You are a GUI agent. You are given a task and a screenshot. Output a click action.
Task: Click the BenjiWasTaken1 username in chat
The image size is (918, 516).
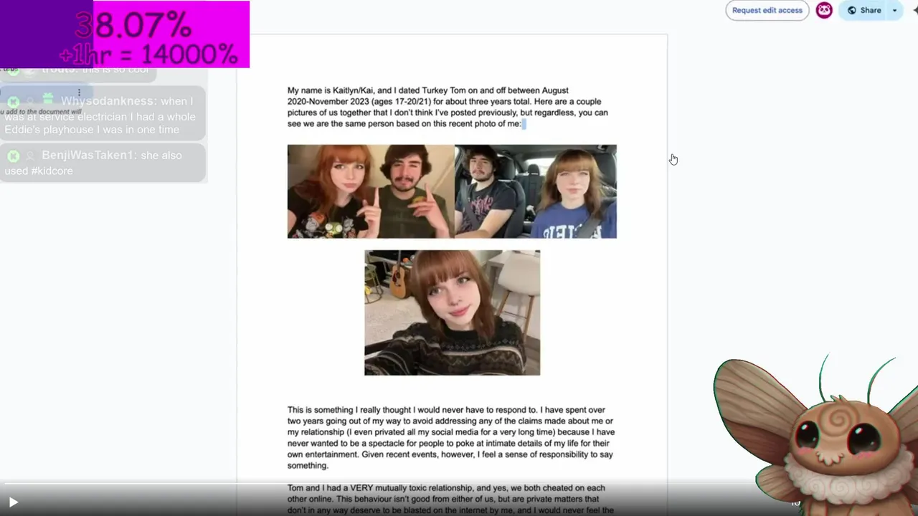90,156
